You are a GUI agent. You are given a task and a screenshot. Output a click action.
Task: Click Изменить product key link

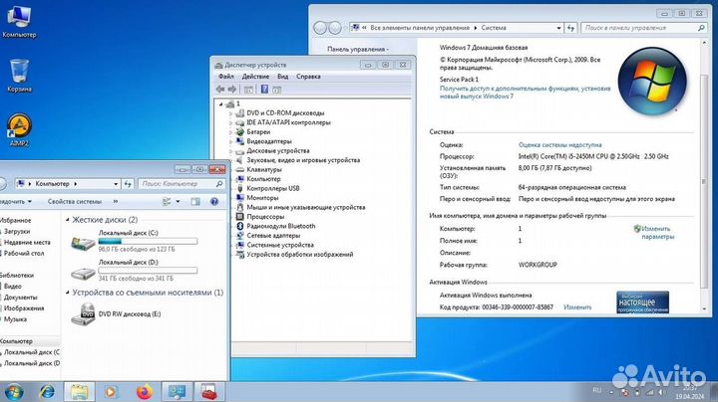pyautogui.click(x=577, y=307)
